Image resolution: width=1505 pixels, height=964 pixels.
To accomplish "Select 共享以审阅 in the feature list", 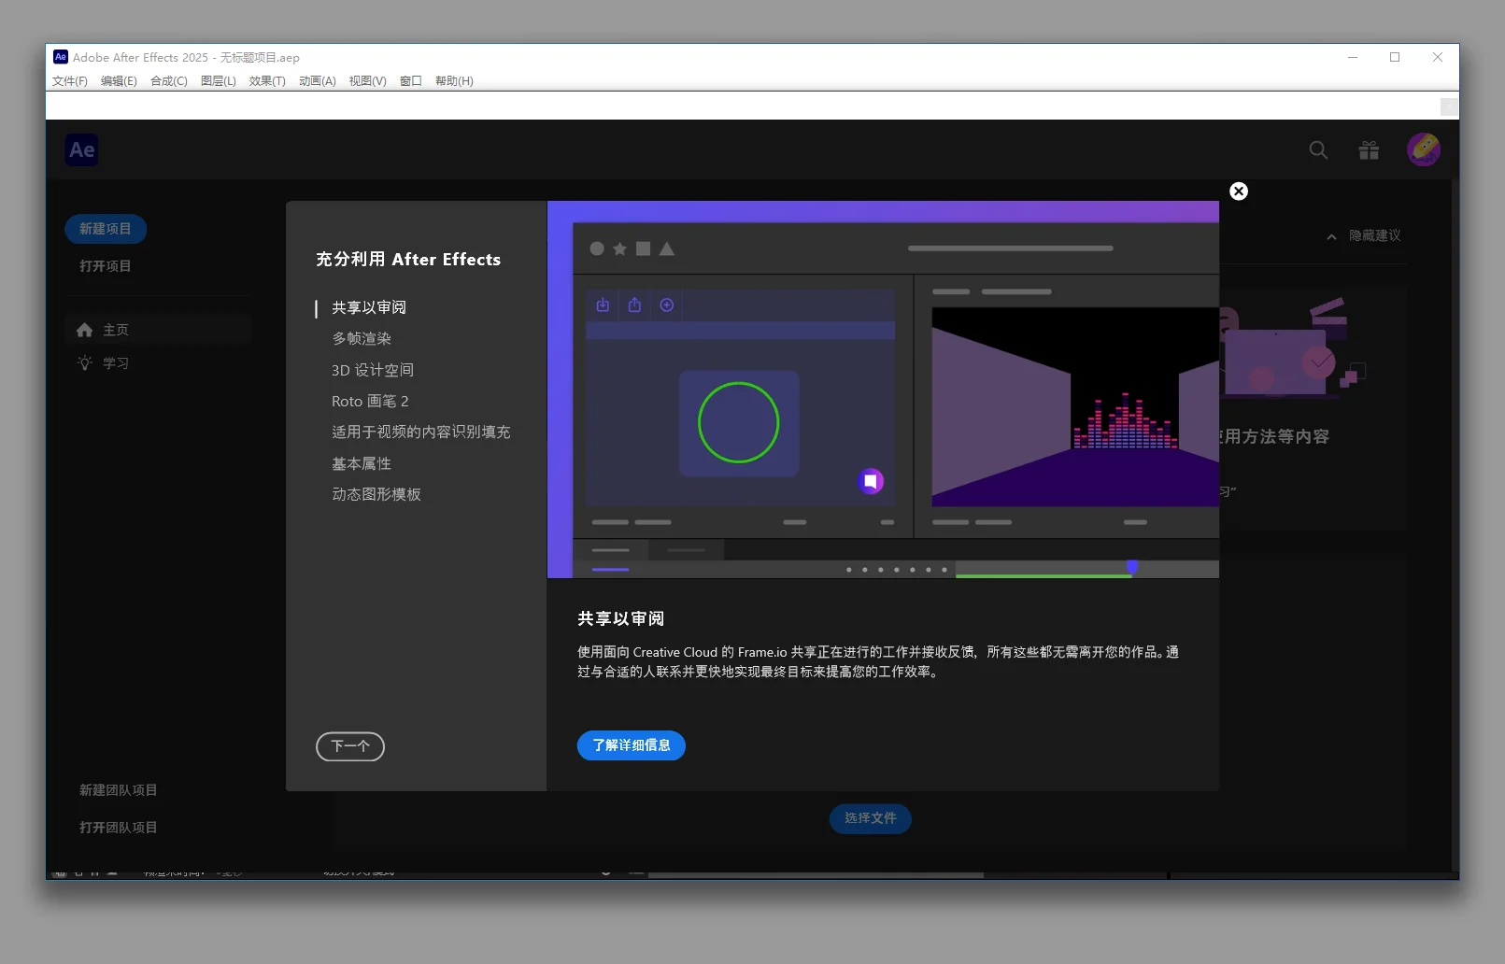I will click(369, 307).
